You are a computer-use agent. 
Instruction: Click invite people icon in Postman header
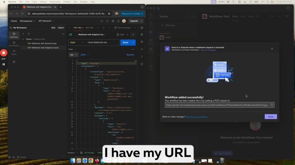(107, 21)
